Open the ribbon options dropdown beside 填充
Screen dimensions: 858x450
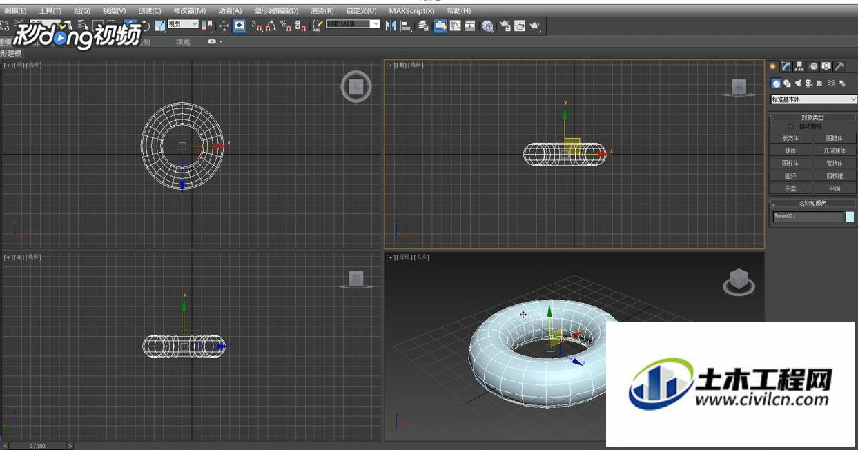click(215, 42)
